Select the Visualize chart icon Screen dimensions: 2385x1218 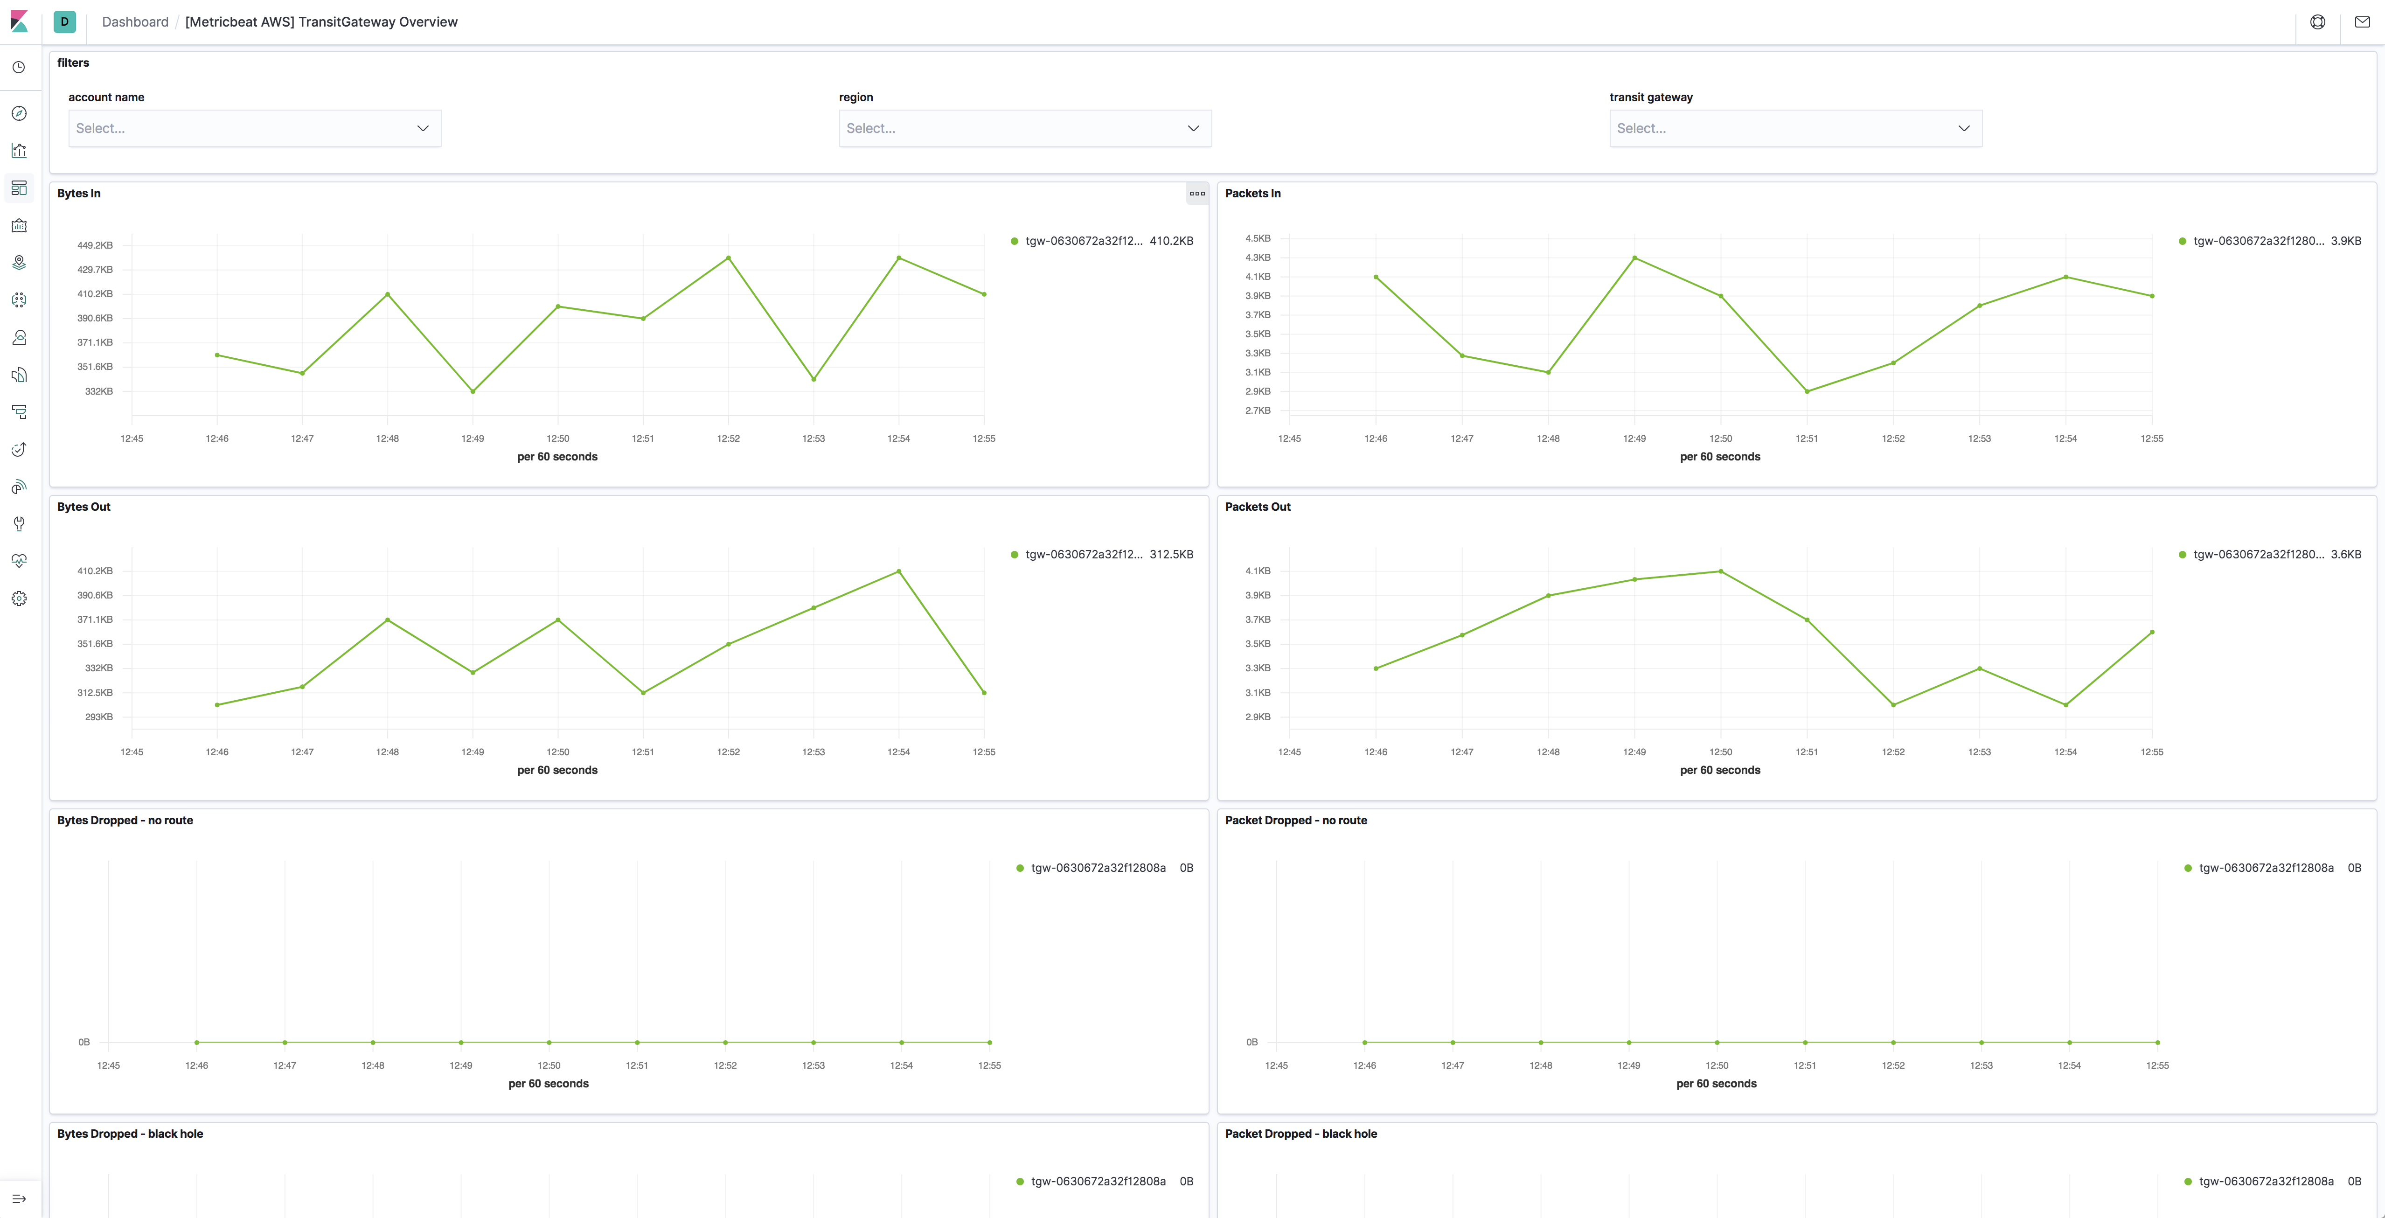(x=19, y=150)
